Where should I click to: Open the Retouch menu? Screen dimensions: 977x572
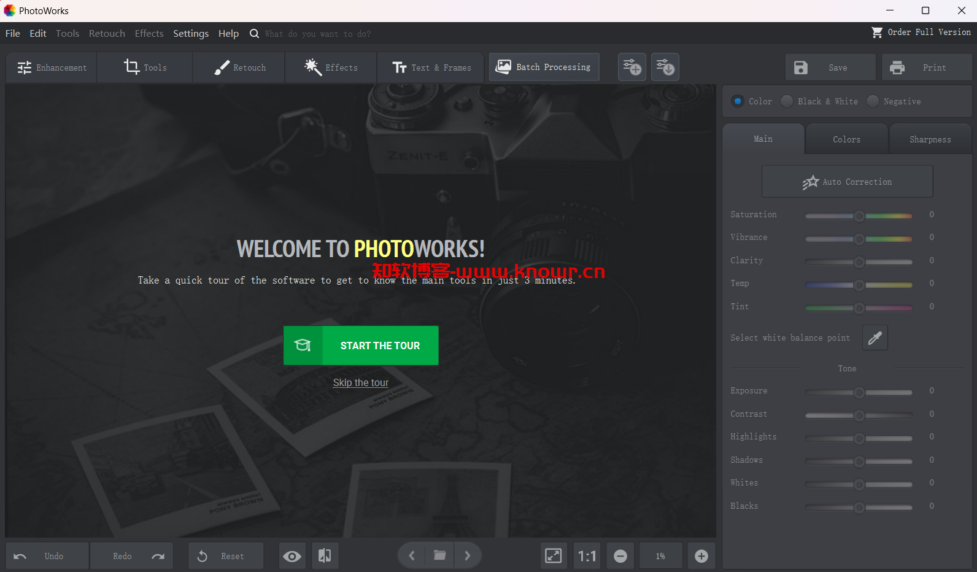[107, 33]
